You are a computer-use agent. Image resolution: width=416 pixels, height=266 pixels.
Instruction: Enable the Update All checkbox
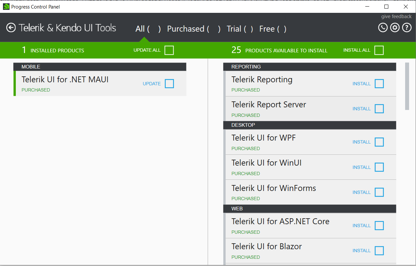(169, 50)
